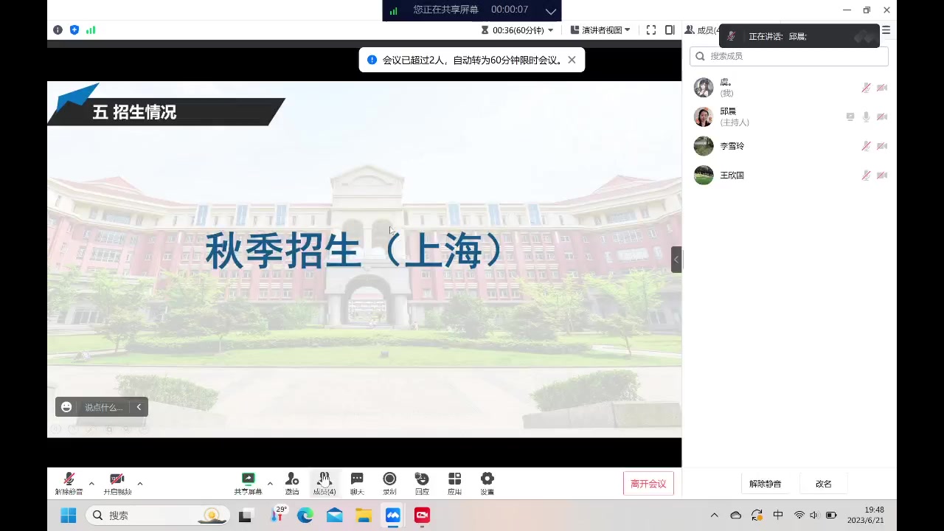This screenshot has height=531, width=944.
Task: Collapse quick chat bar with arrow
Action: click(x=139, y=407)
